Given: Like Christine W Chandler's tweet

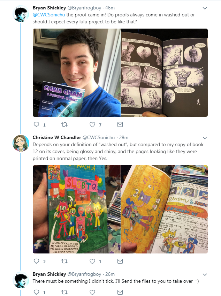Looking at the screenshot, I should point(92,261).
